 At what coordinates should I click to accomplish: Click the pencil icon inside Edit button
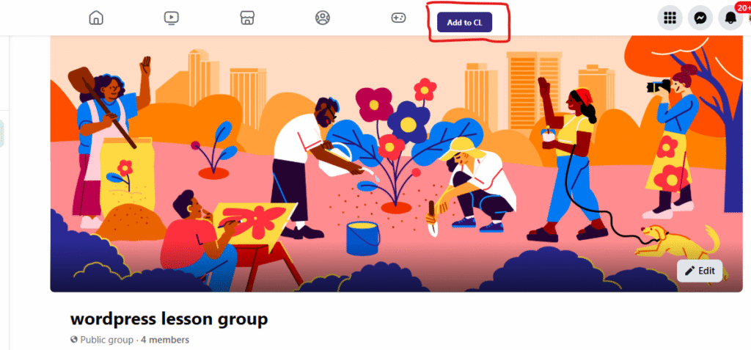click(689, 271)
